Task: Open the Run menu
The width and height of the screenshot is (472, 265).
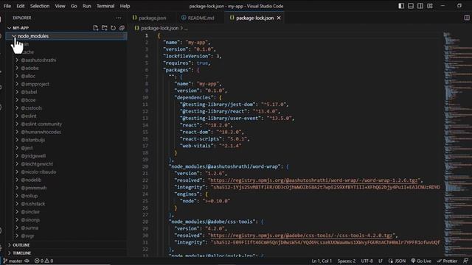Action: click(x=87, y=6)
